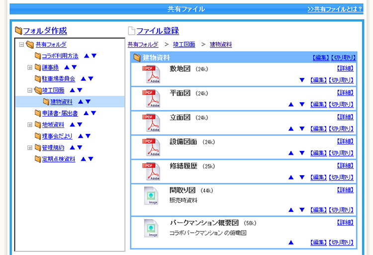This screenshot has width=373, height=255.
Task: Open 共有ファイルとは？ help link
Action: tap(335, 9)
